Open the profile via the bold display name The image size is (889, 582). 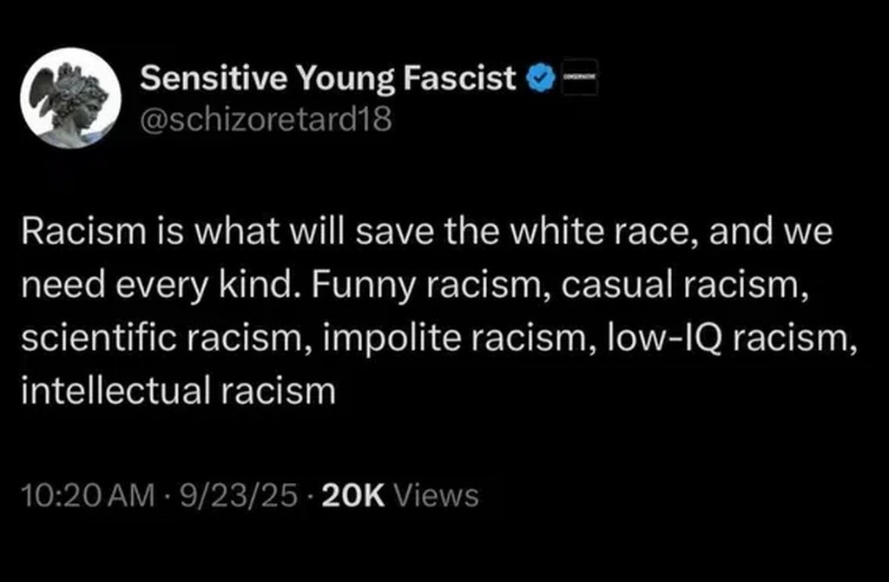(x=328, y=79)
